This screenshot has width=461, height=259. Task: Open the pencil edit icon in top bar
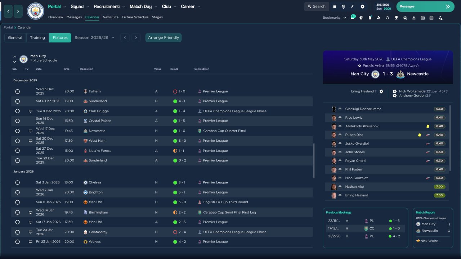click(x=352, y=6)
